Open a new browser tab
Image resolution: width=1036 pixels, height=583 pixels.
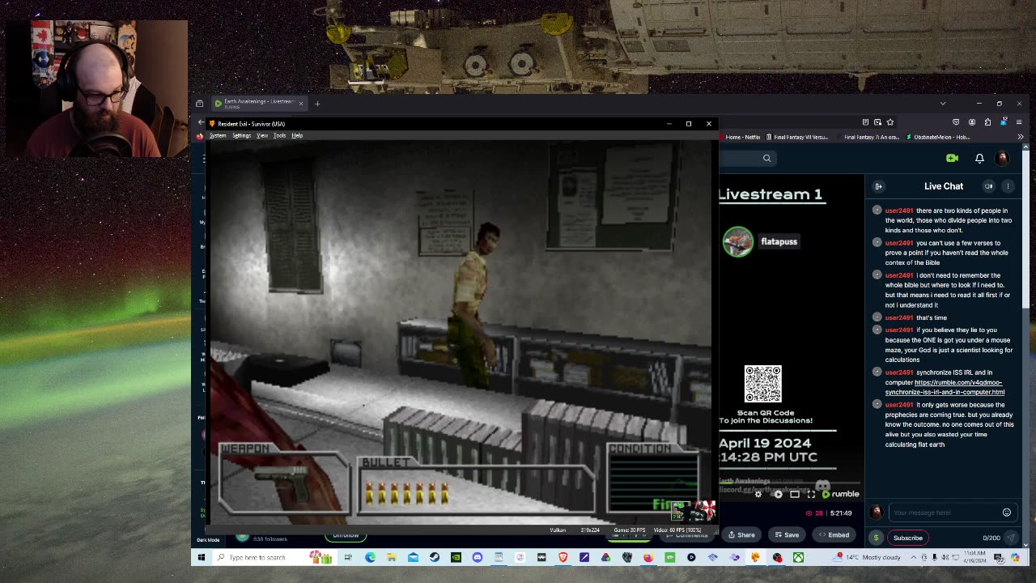(x=317, y=103)
